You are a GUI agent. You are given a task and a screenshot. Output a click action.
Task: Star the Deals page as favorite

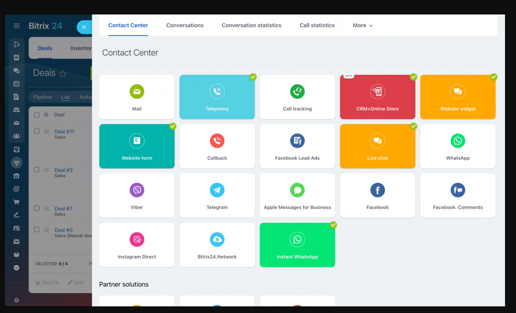(x=63, y=74)
